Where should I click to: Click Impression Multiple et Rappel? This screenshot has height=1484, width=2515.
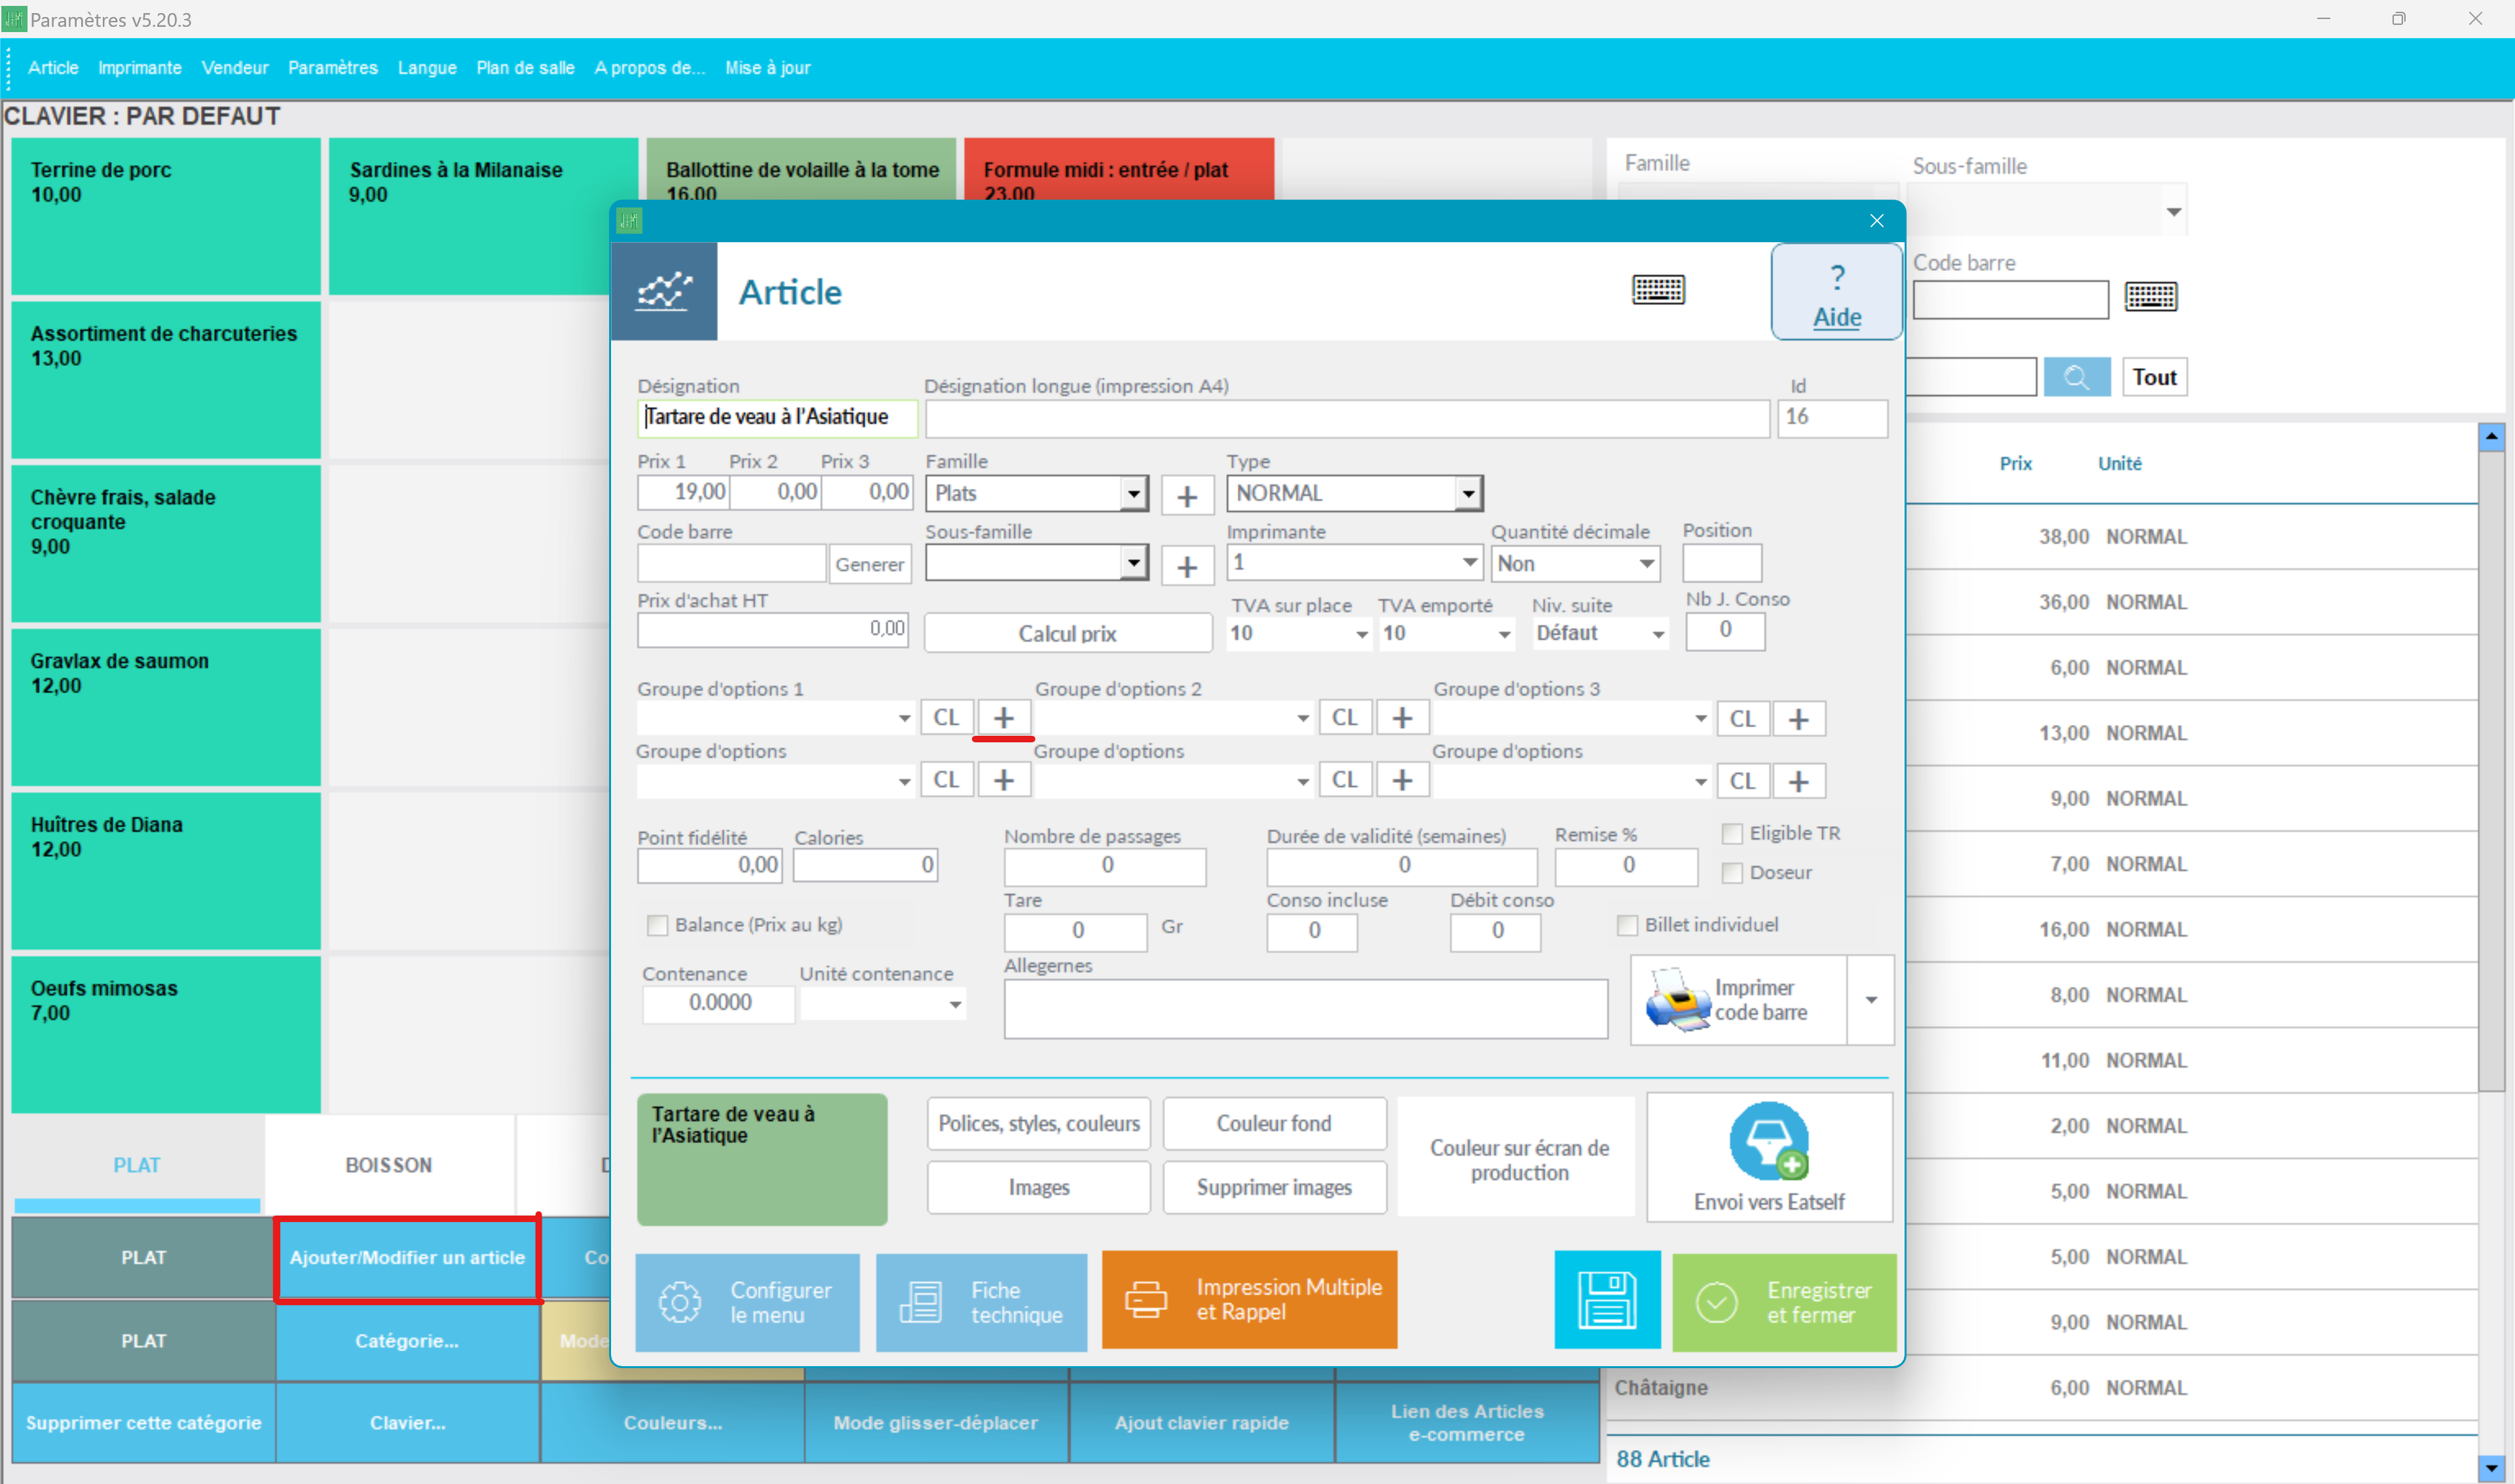click(1248, 1299)
